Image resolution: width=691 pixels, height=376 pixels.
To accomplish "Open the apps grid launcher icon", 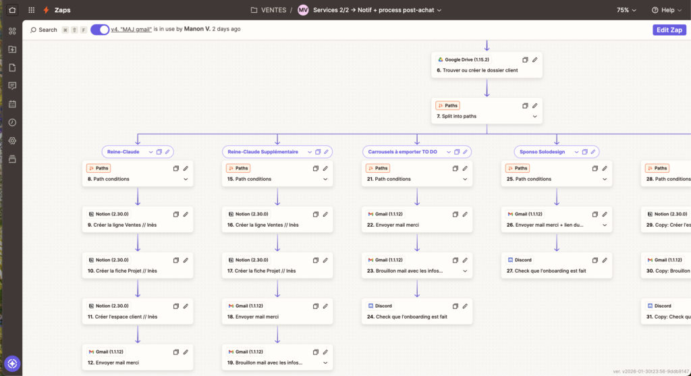I will (x=32, y=10).
